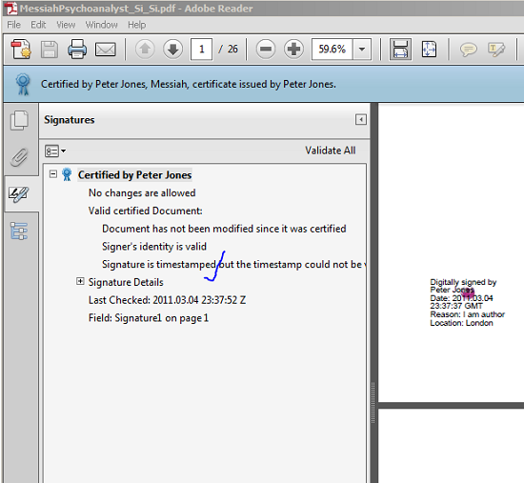Image resolution: width=524 pixels, height=483 pixels.
Task: Select 'Document has not been modified' line
Action: point(224,229)
